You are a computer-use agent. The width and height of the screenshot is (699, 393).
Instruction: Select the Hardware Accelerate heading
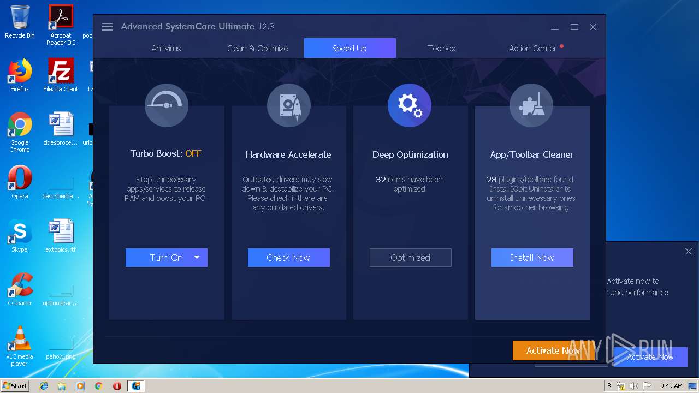[288, 154]
